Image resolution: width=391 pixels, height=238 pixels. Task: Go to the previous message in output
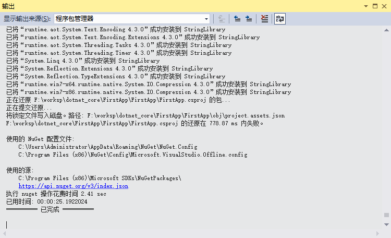pos(237,19)
